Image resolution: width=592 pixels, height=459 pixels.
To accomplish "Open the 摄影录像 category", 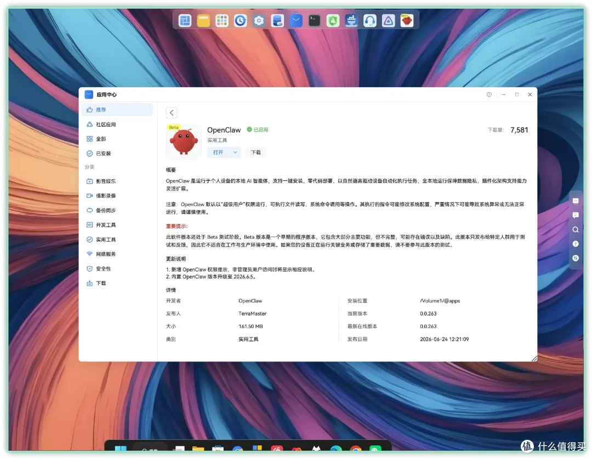I will pos(117,196).
